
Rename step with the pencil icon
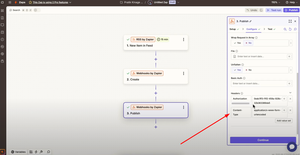[x=251, y=22]
